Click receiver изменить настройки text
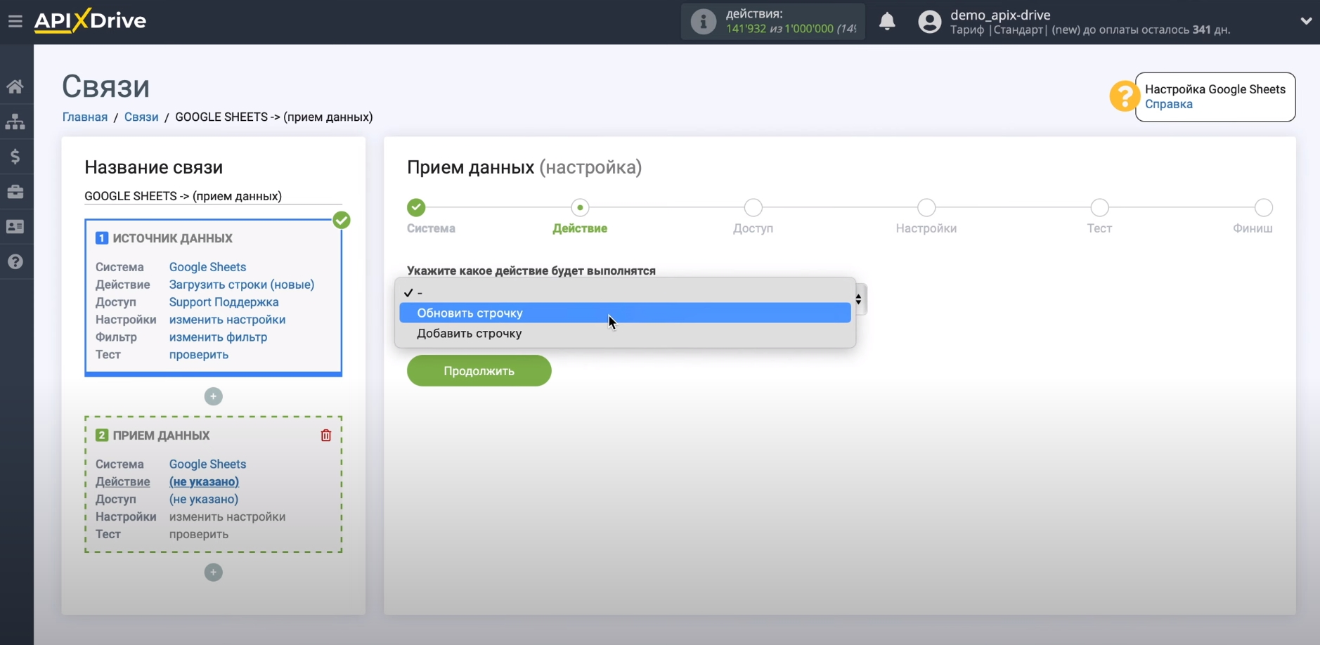The height and width of the screenshot is (645, 1320). coord(227,516)
